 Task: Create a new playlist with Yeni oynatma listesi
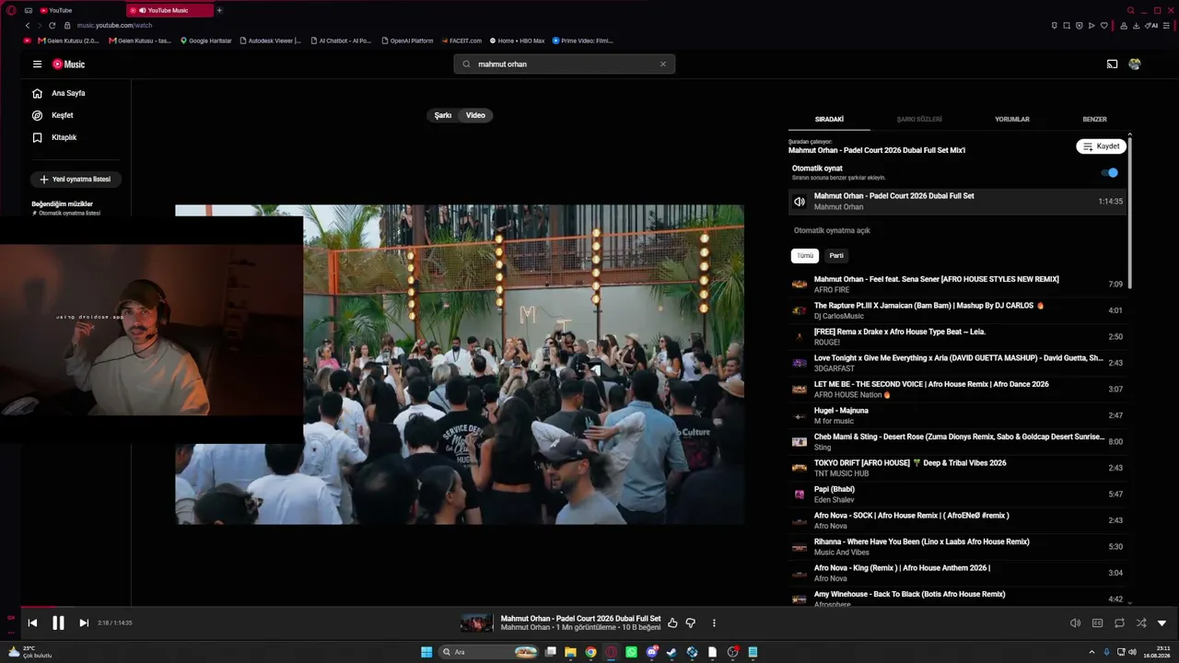[x=76, y=180]
